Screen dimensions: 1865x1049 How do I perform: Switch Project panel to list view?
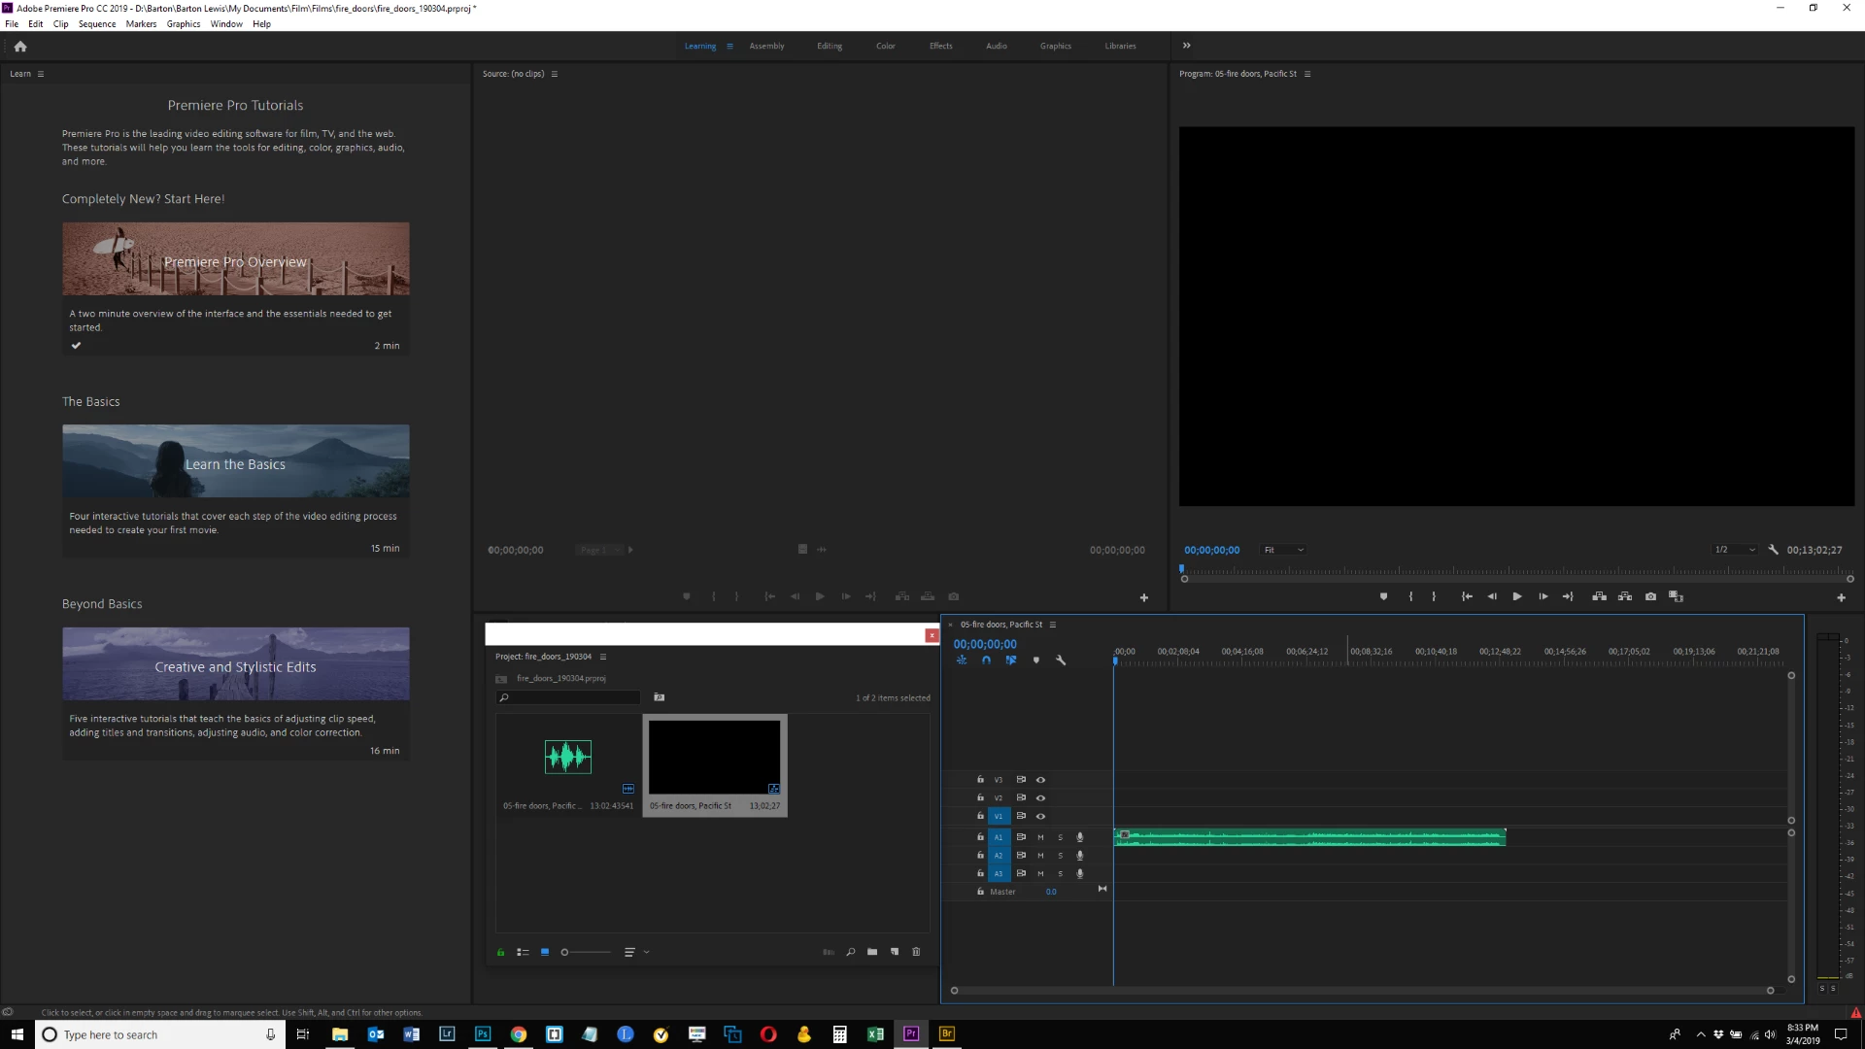pos(523,952)
